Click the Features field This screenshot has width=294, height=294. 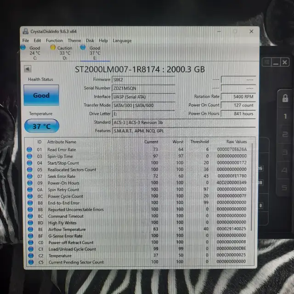184,131
